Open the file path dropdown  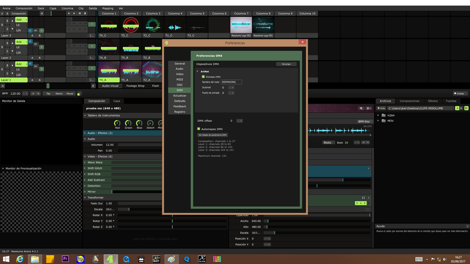420,108
